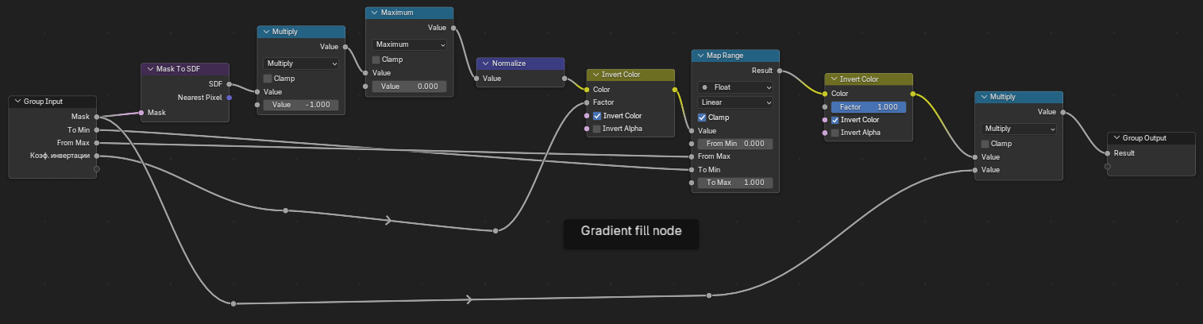Check Invert Alpha in node with Factor 1.000
The height and width of the screenshot is (324, 1203).
[835, 133]
